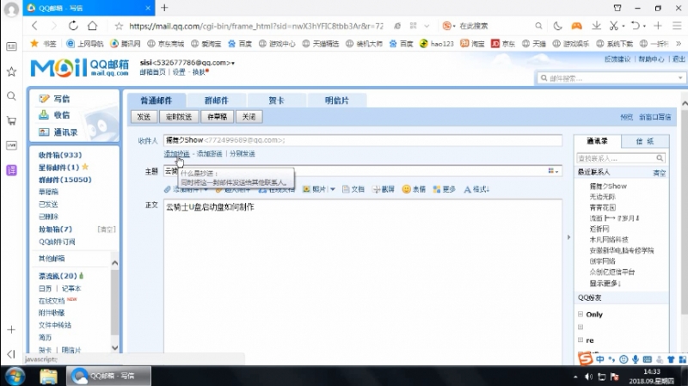
Task: Switch to 贺卡 tab
Action: click(276, 101)
